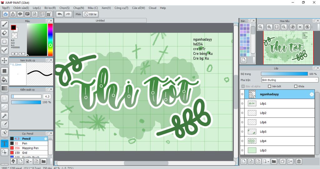Screen dimensions: 320x169
Task: Expand add-layer dropdown arrow in layer panel
Action: 268,162
